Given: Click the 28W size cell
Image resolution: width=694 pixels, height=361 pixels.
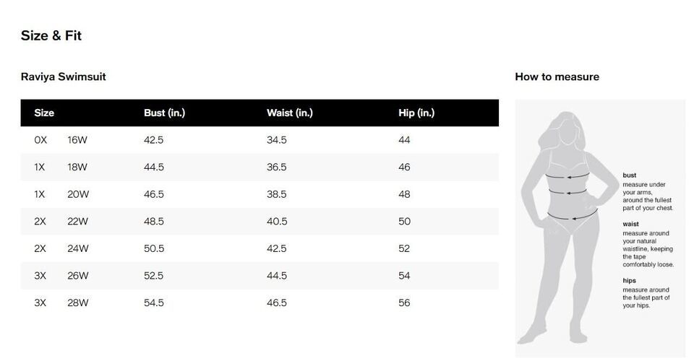Looking at the screenshot, I should 78,303.
